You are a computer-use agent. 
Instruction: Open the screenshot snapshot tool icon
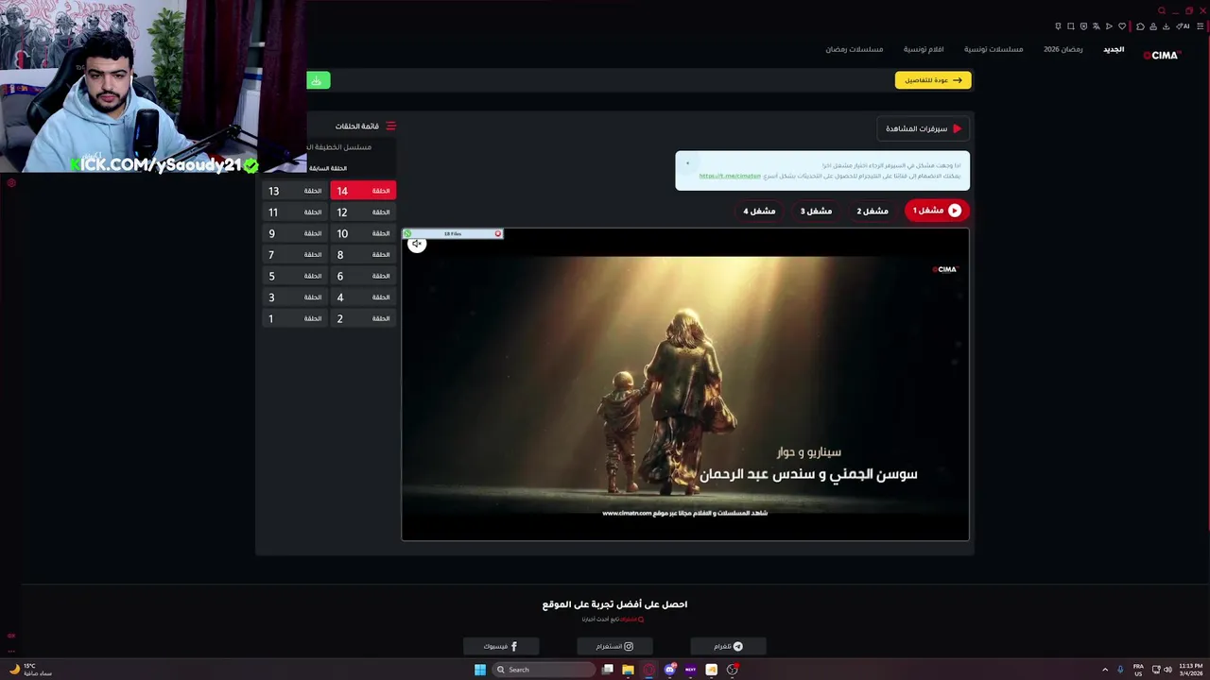[1071, 26]
